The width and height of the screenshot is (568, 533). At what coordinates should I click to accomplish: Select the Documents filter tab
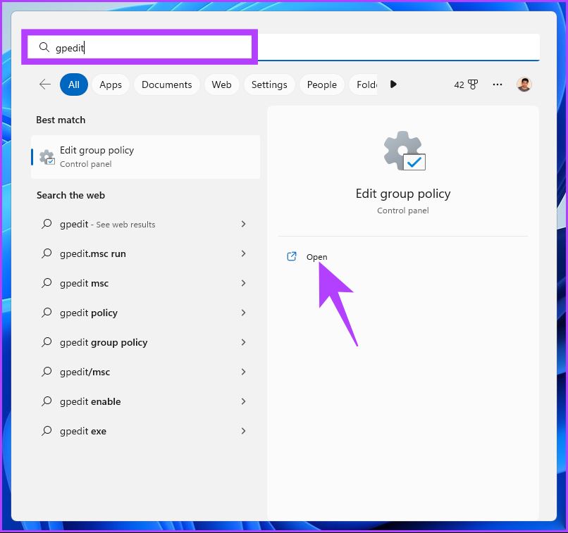pyautogui.click(x=166, y=84)
